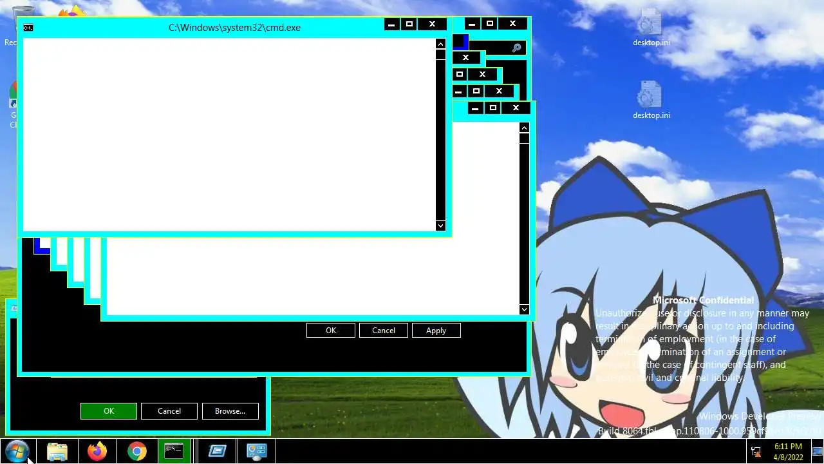
Task: Close the rear window containing the search box
Action: point(513,24)
